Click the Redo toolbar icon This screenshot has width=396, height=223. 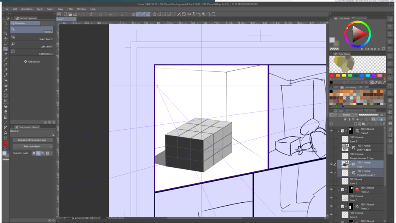91,14
